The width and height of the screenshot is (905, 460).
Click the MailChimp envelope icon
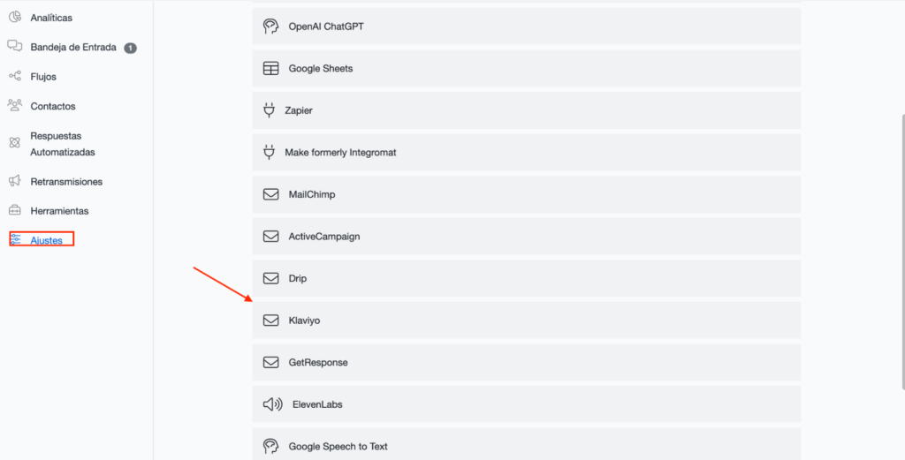coord(271,194)
